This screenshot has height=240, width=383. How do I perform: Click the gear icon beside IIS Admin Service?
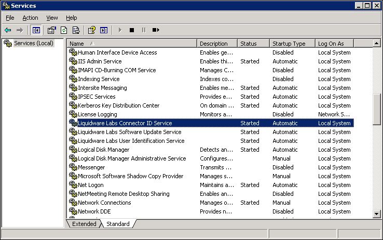coord(73,61)
